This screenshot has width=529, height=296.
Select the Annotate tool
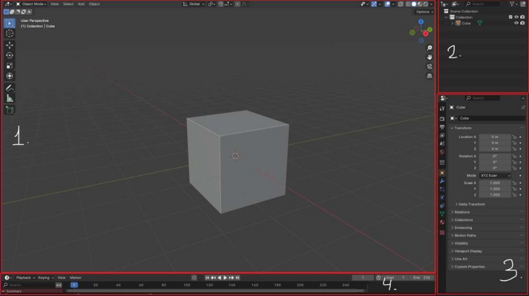(9, 88)
